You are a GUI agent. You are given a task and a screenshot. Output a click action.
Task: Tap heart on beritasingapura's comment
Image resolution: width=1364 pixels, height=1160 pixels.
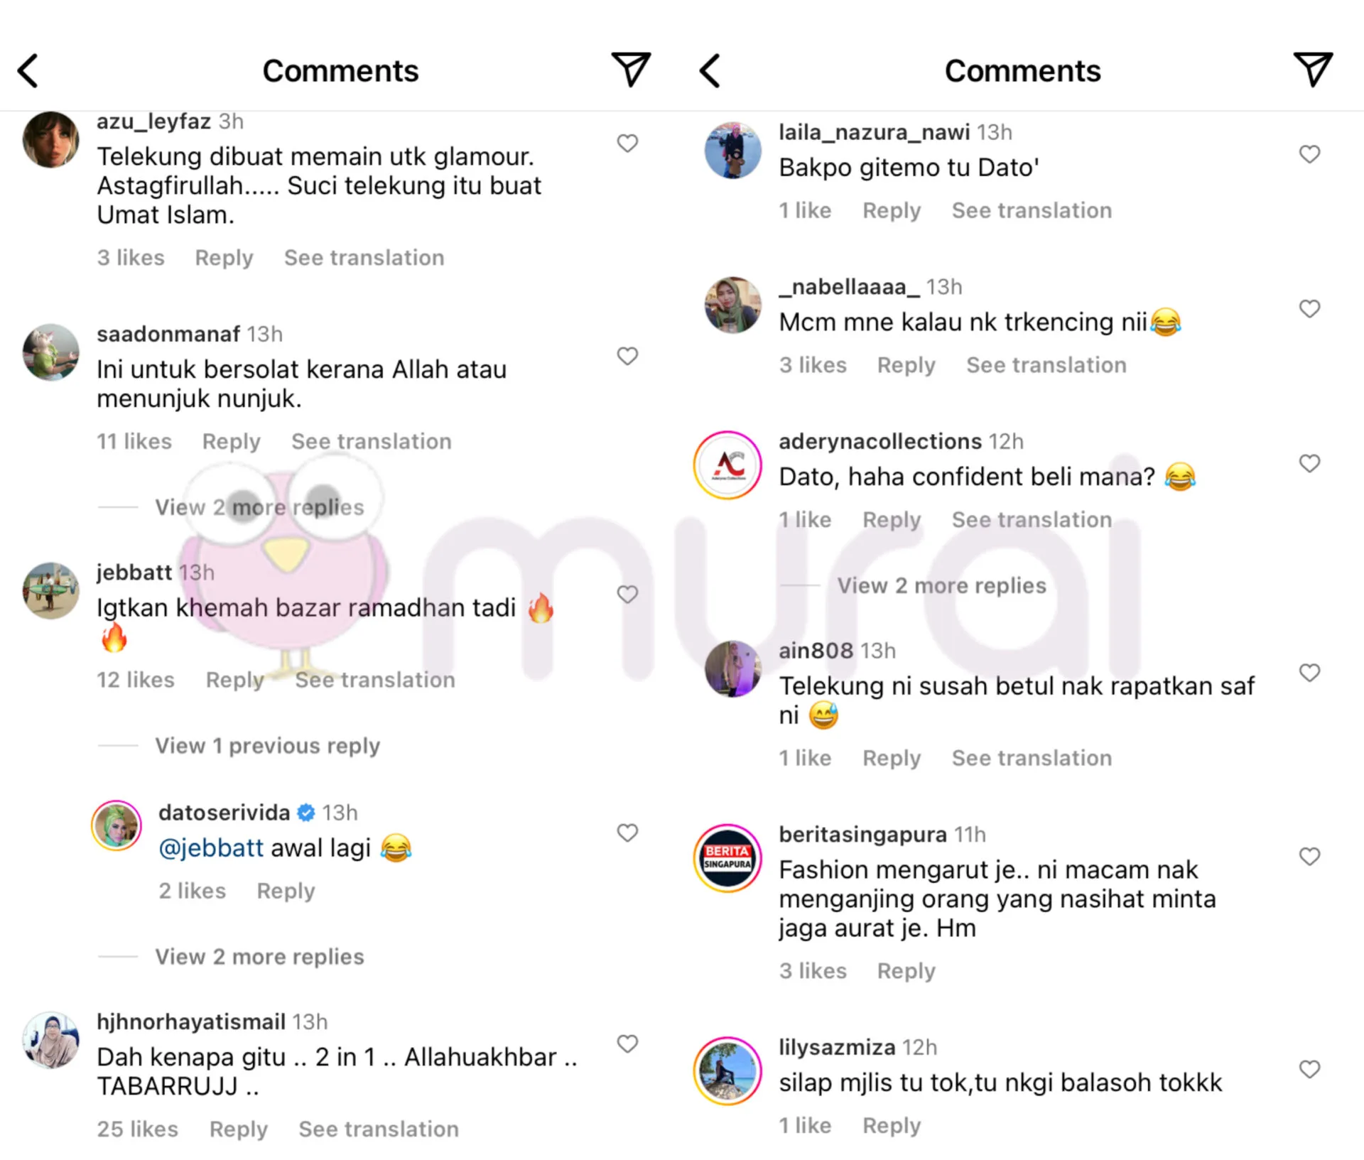[x=1309, y=857]
